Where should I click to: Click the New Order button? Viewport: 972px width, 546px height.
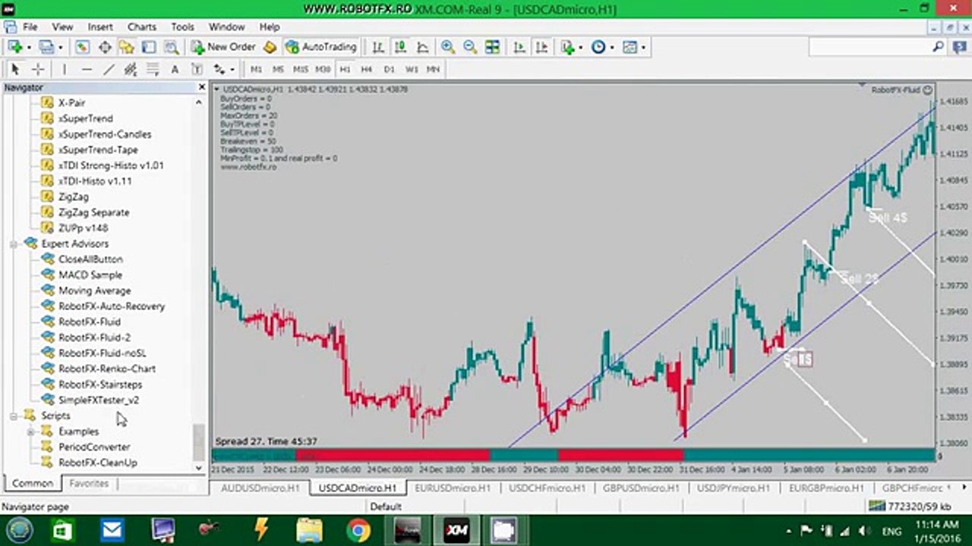[224, 47]
